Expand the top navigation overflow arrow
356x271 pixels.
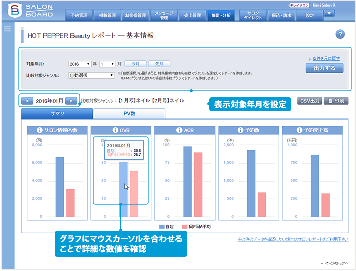click(329, 13)
